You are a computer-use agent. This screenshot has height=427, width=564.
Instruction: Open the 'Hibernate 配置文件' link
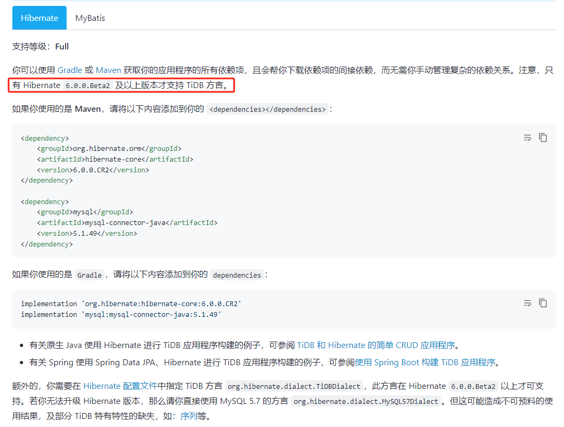[120, 386]
